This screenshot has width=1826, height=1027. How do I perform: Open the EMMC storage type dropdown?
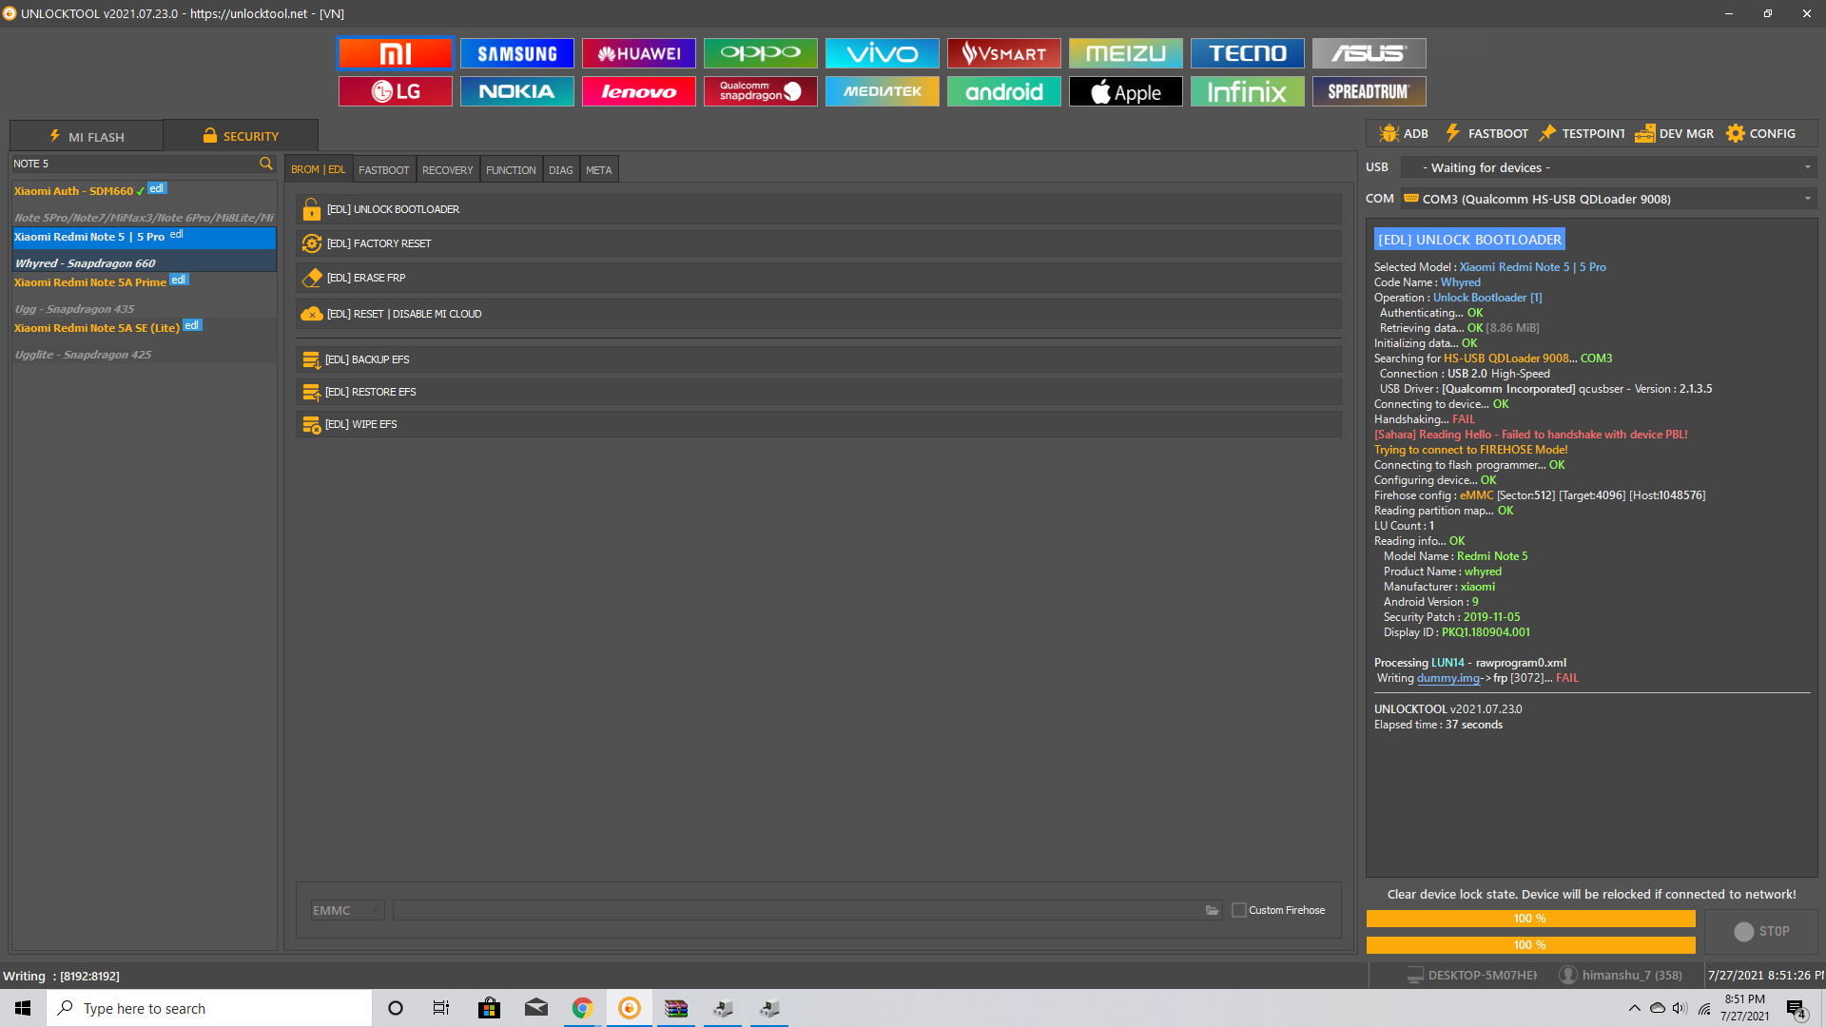click(x=347, y=910)
